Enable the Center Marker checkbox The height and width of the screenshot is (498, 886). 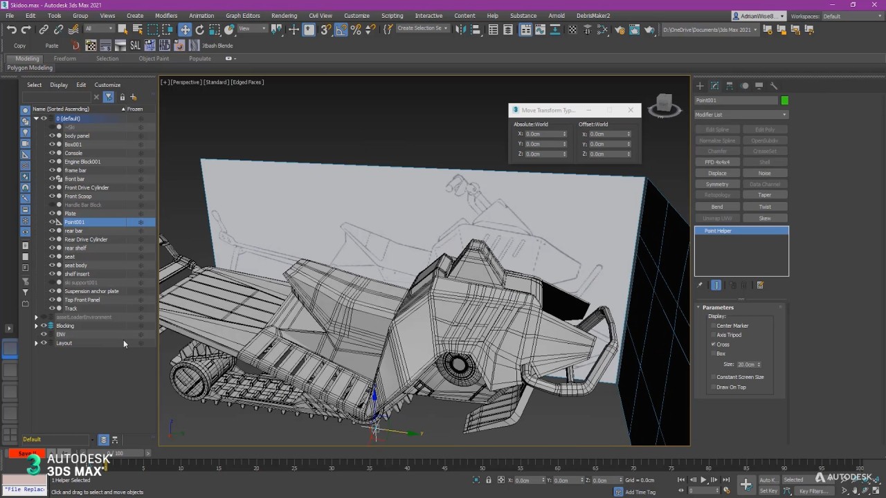[713, 326]
